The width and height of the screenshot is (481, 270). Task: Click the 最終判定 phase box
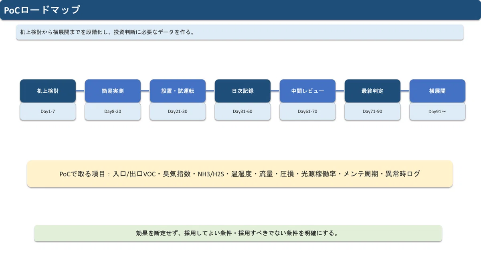tap(372, 91)
